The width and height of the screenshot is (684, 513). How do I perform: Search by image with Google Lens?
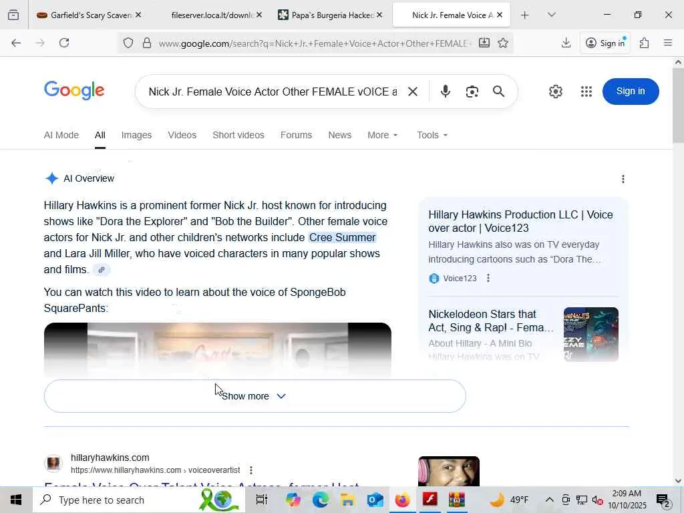472,92
